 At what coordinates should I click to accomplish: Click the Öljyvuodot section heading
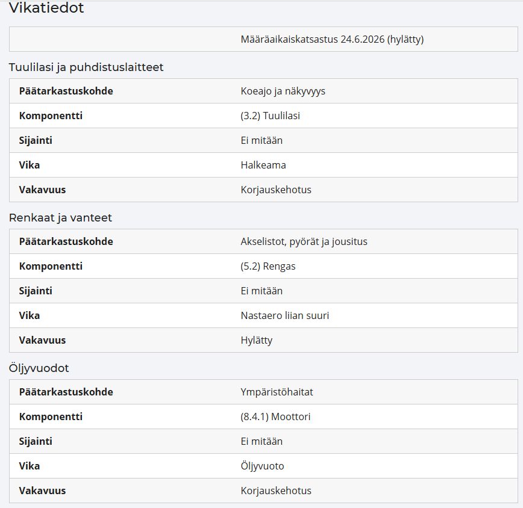click(39, 368)
